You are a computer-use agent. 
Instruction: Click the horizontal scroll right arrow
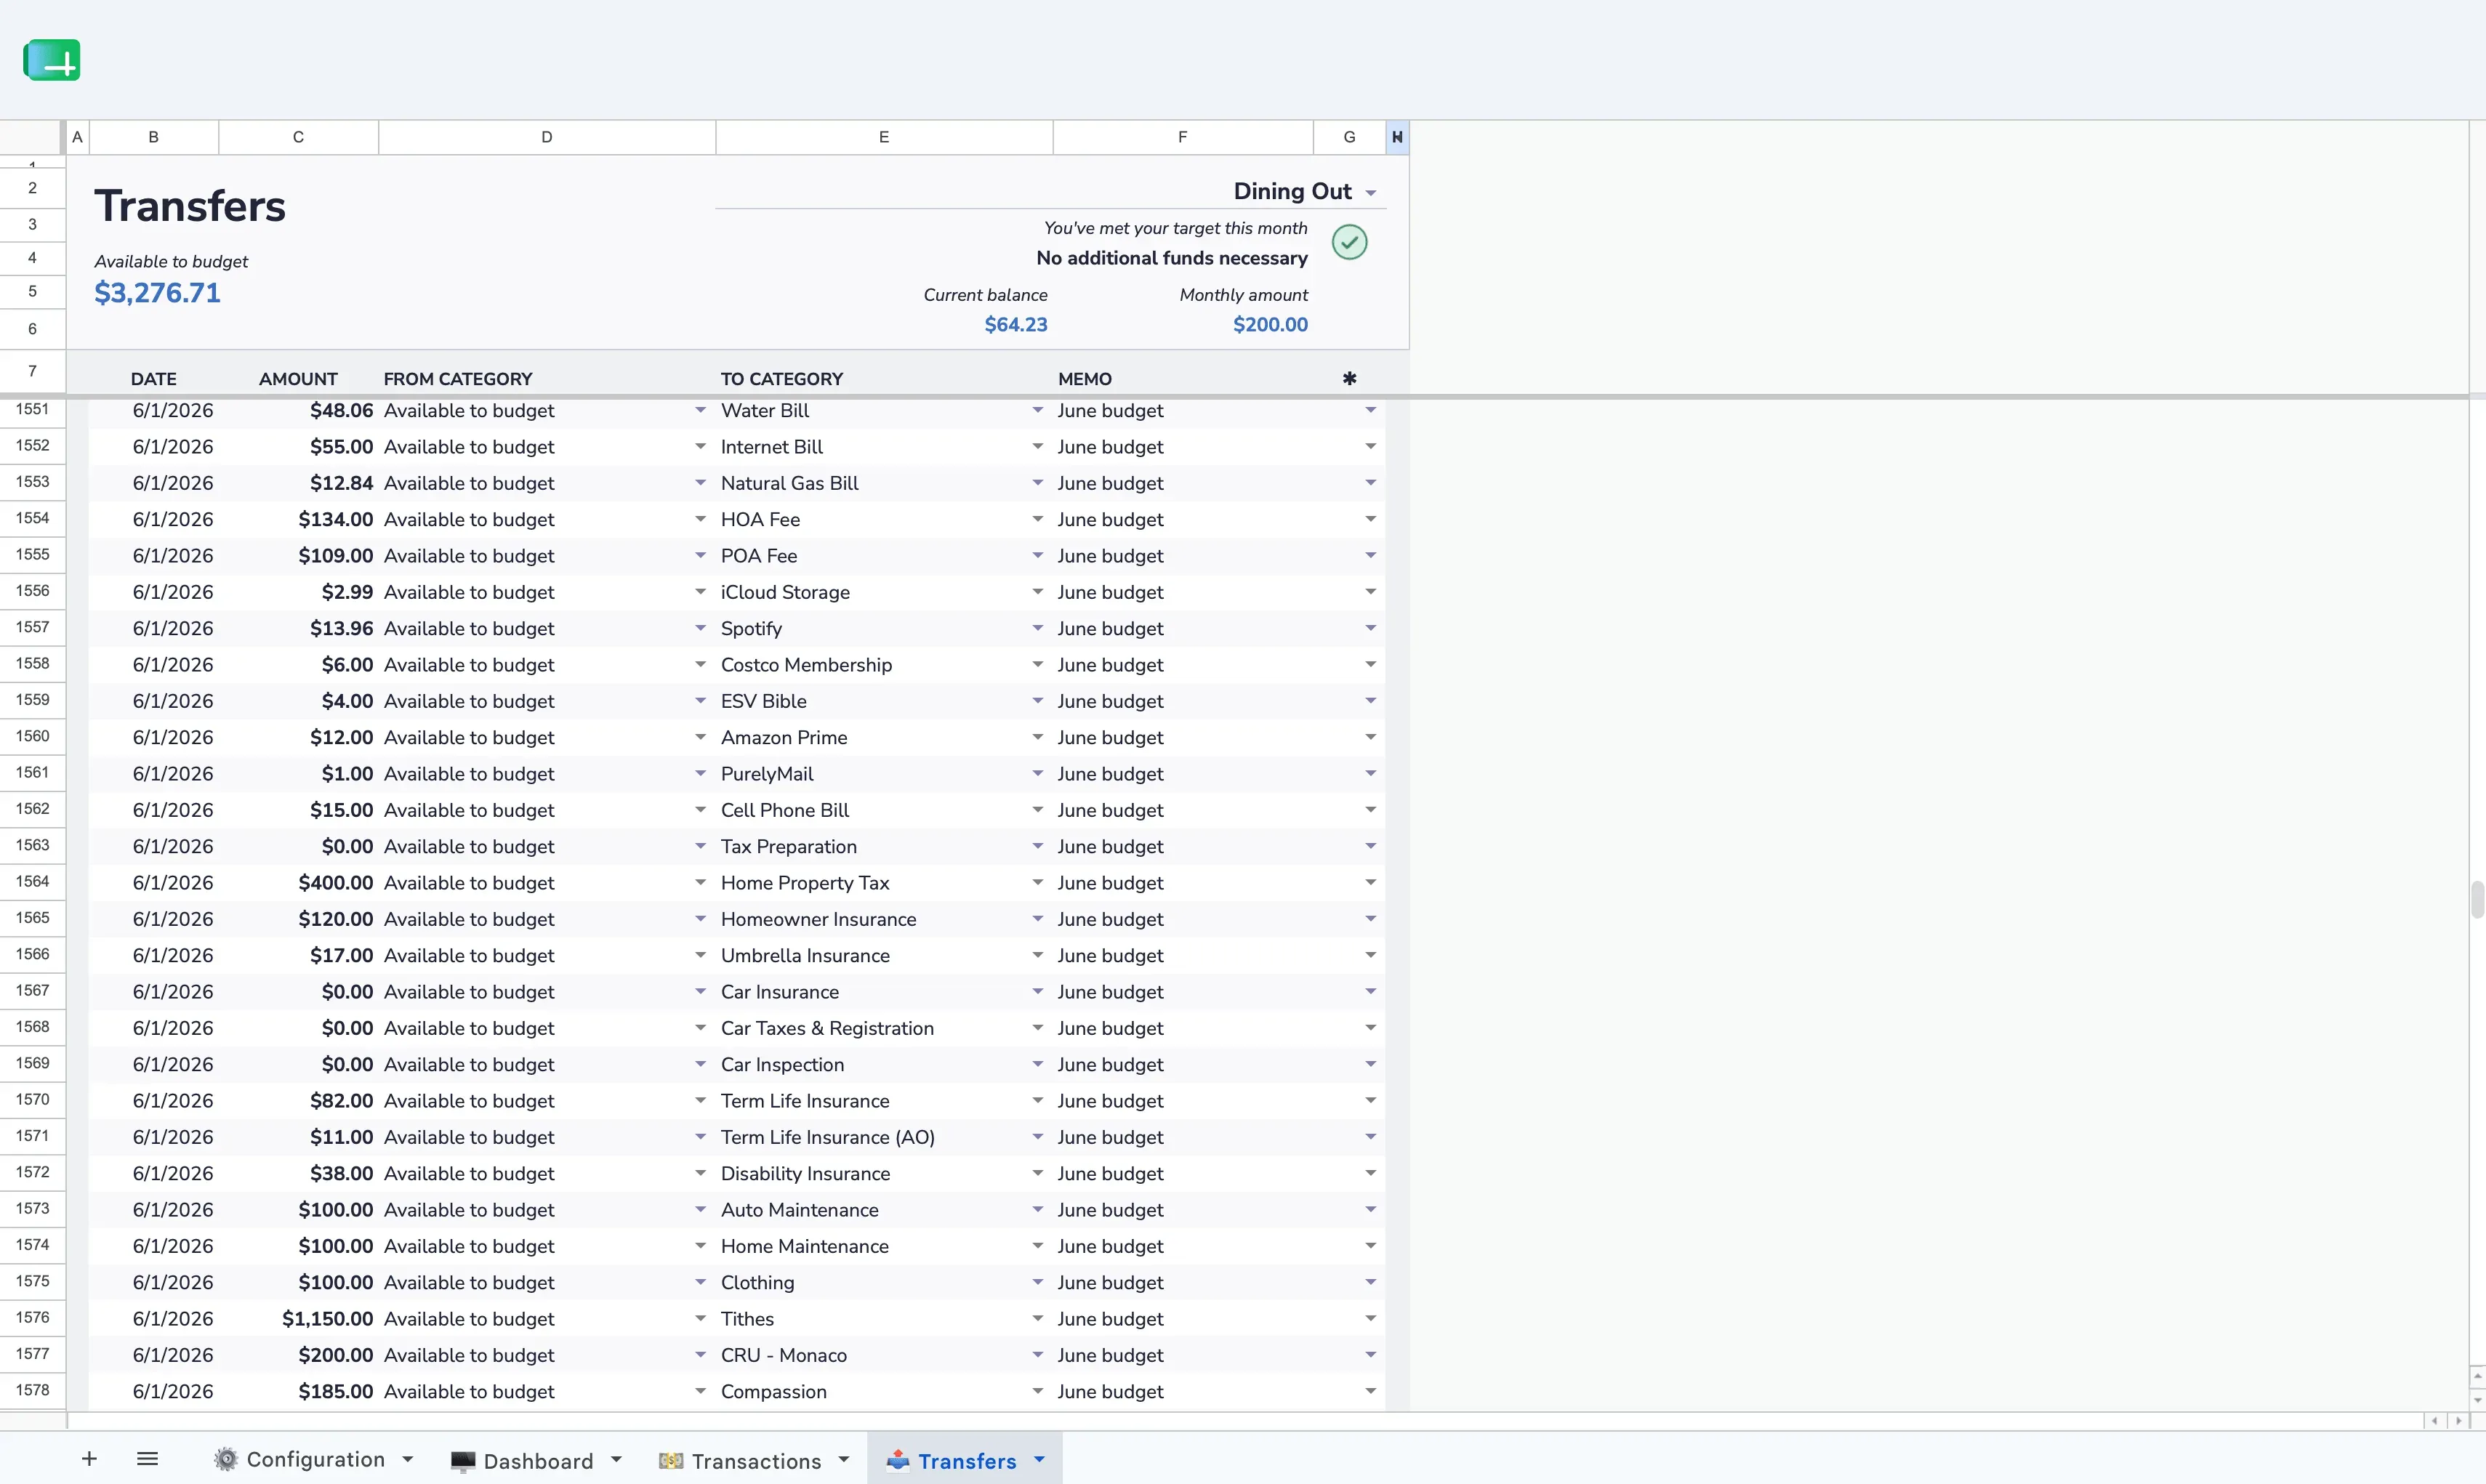(2458, 1421)
